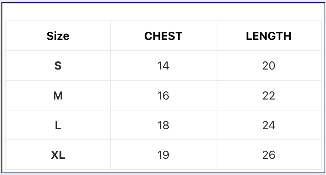
Task: Select the M size cell
Action: click(x=58, y=95)
